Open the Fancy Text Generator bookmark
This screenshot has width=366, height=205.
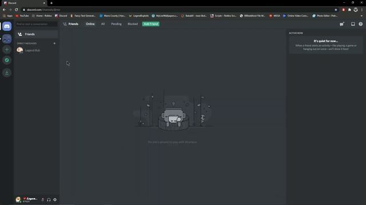click(83, 16)
